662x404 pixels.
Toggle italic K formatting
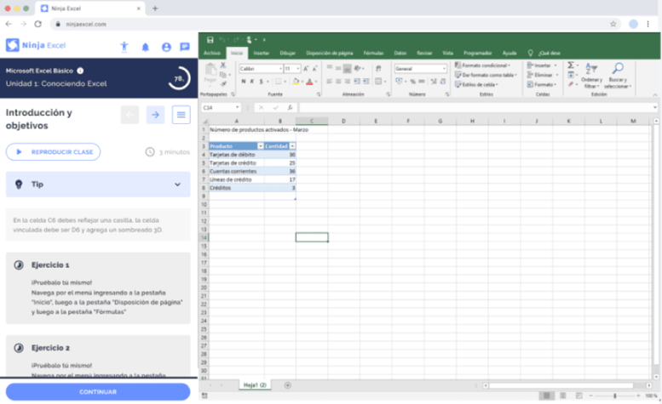[252, 82]
